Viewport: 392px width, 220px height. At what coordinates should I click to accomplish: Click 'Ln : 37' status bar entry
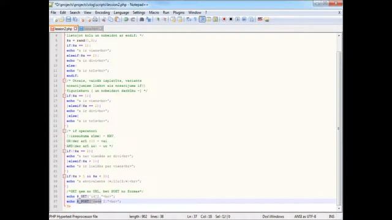pos(192,216)
